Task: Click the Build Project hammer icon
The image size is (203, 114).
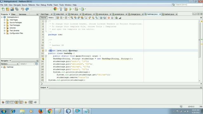Action: pyautogui.click(x=61, y=9)
